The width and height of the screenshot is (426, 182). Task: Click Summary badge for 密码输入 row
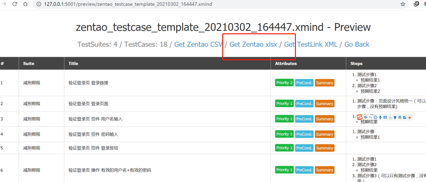(x=325, y=134)
